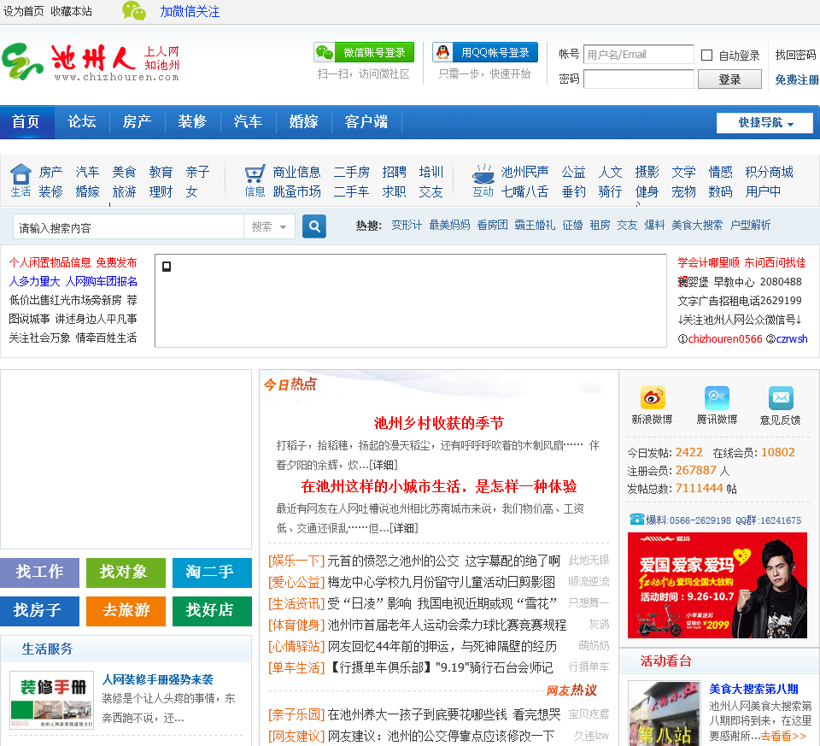Click the 找好店 tile

click(212, 611)
